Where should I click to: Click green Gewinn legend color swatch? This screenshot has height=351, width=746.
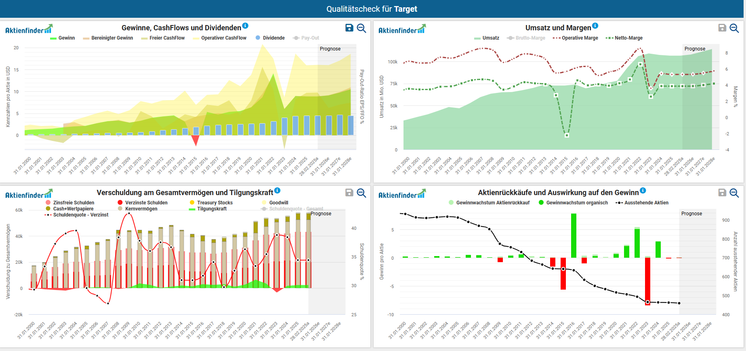53,38
